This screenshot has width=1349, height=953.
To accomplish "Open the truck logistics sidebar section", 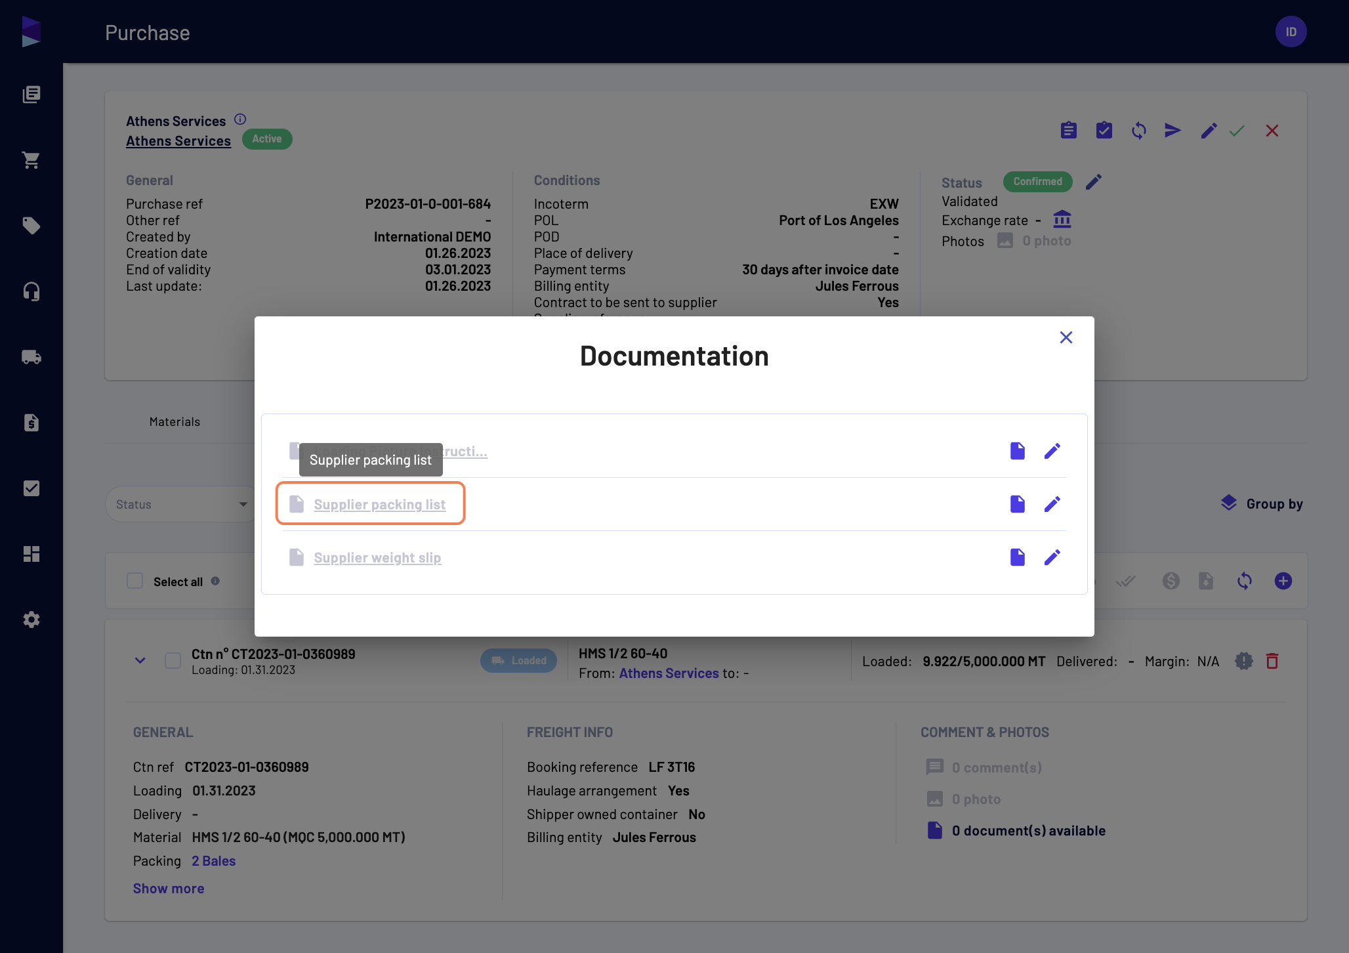I will pos(31,357).
